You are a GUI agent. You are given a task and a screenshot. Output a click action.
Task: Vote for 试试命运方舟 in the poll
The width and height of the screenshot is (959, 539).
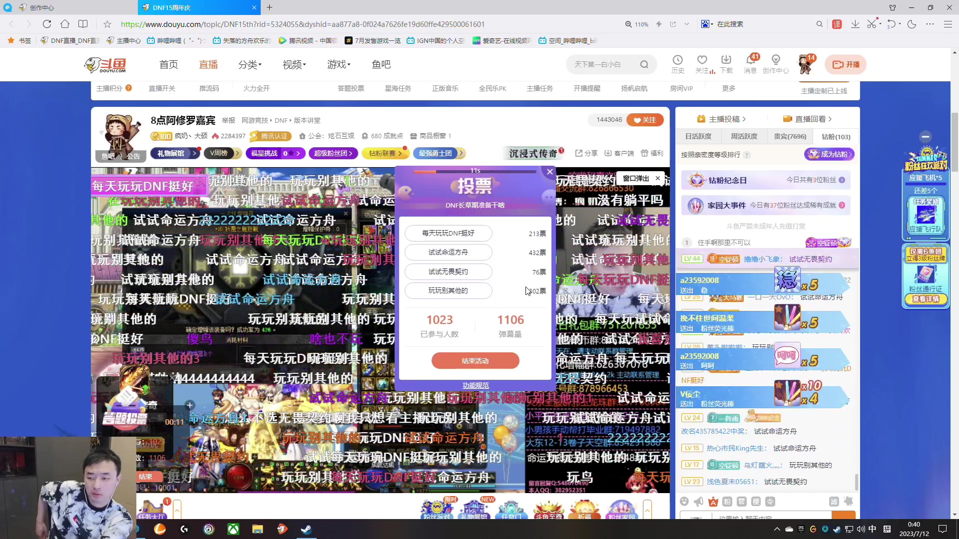click(x=448, y=252)
